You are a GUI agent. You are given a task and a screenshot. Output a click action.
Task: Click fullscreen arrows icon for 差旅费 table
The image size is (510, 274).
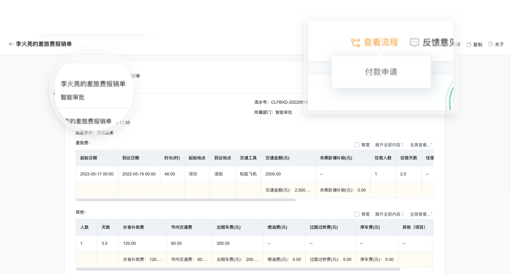(x=430, y=145)
